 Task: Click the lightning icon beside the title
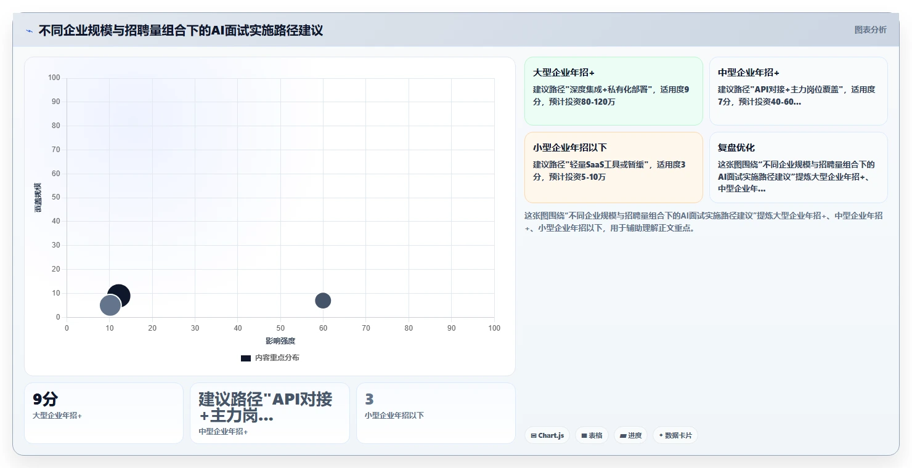click(30, 31)
